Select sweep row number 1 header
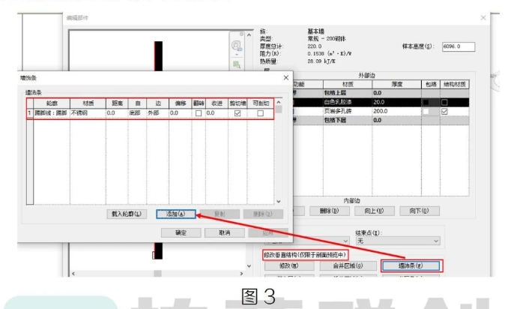This screenshot has width=511, height=309. (30, 113)
